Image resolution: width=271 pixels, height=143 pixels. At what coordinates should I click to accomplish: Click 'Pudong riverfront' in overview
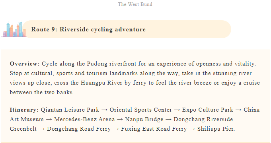tap(112, 64)
